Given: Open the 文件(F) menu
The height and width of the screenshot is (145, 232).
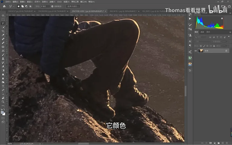Looking at the screenshot, I should point(8,2).
